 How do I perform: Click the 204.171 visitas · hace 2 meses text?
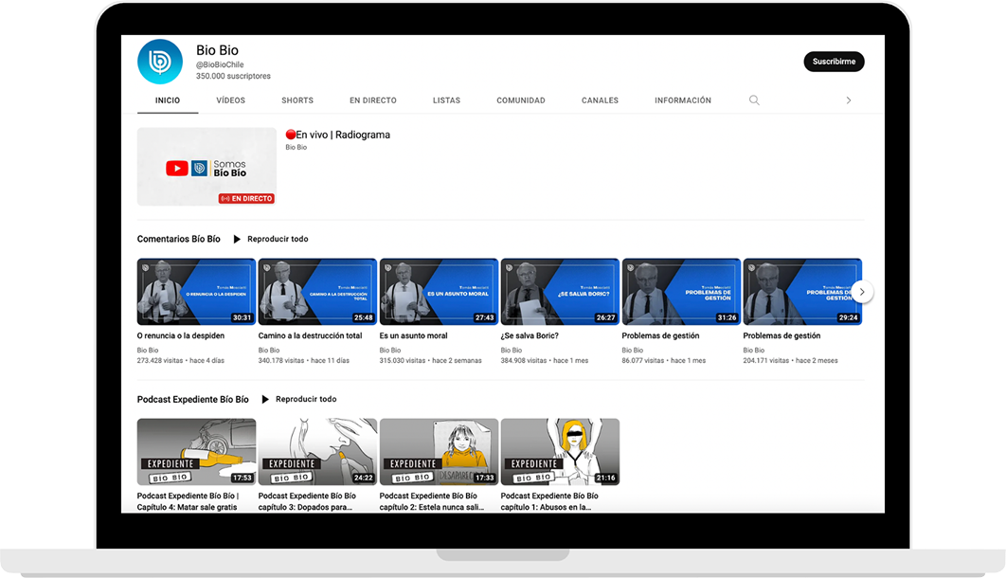[790, 360]
